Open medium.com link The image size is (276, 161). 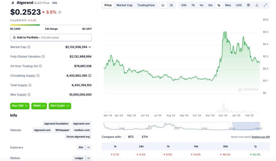tap(82, 130)
